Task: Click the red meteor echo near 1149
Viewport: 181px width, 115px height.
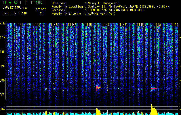Action: 153,89
